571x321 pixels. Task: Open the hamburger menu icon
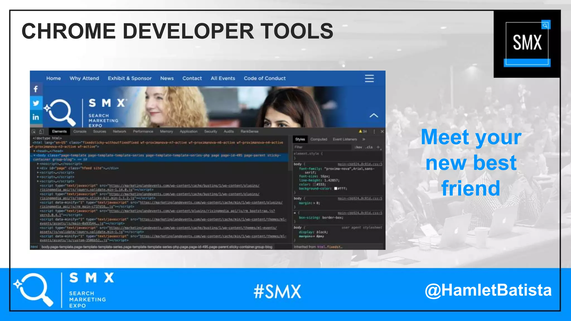pyautogui.click(x=369, y=78)
